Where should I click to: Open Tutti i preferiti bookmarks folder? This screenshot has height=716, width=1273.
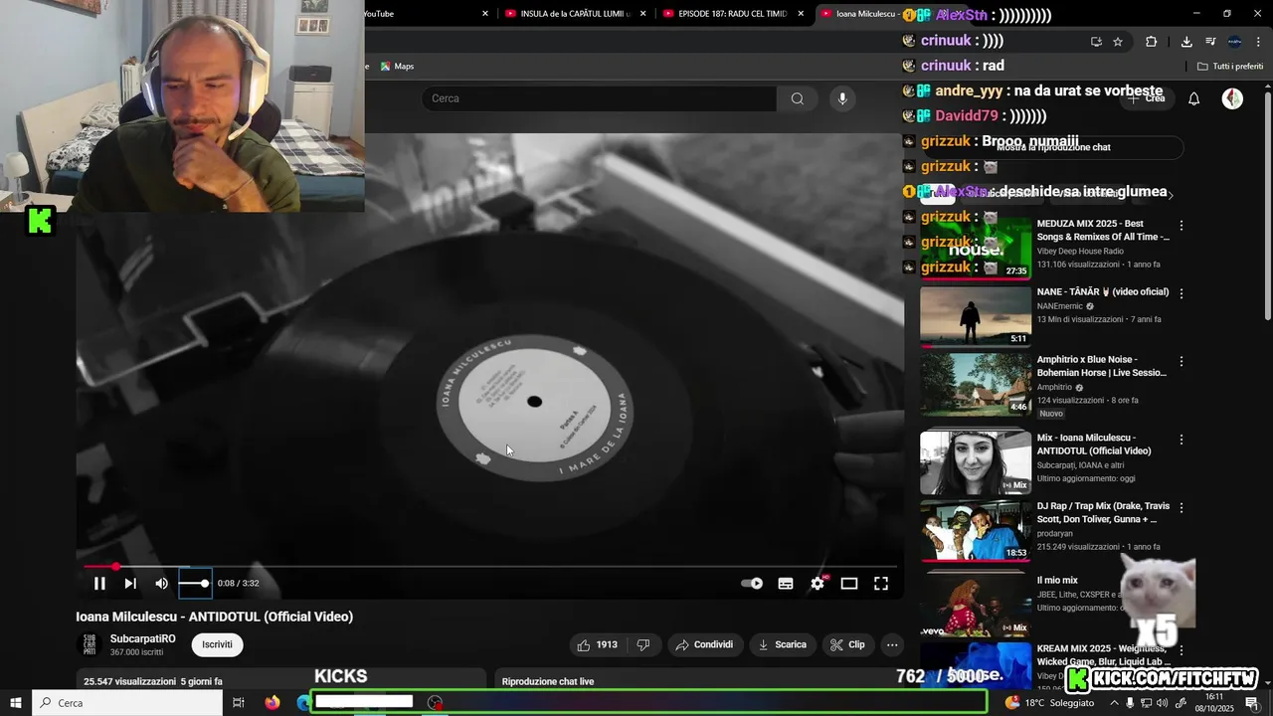1230,67
